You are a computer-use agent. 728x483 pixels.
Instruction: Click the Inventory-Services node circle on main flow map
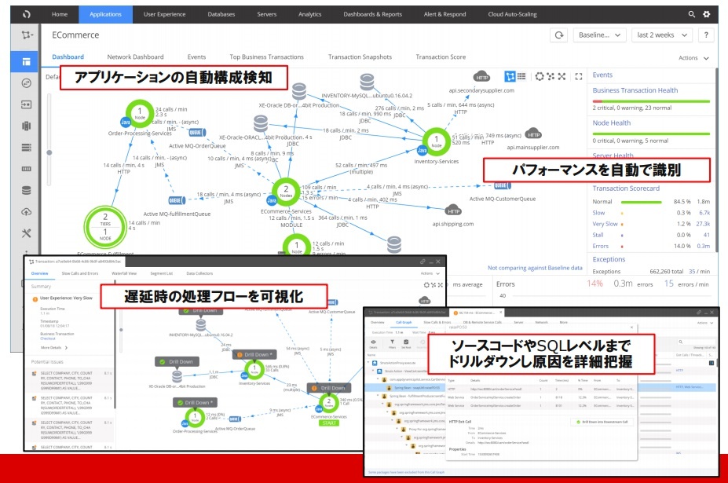[436, 141]
